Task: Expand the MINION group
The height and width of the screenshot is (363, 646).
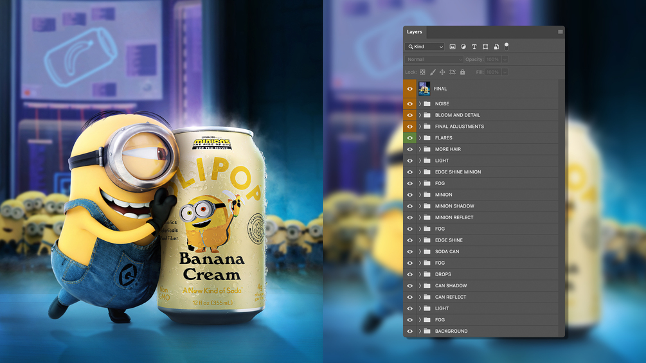Action: 420,195
